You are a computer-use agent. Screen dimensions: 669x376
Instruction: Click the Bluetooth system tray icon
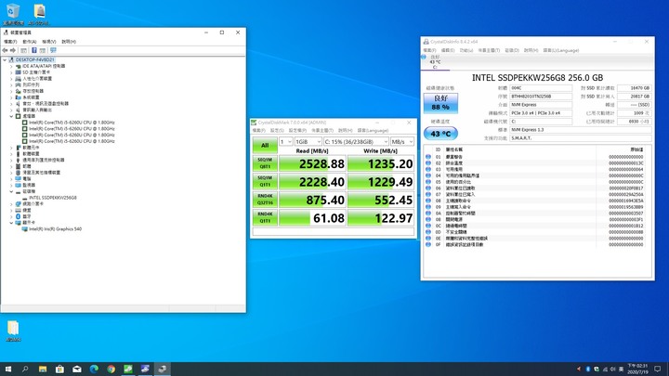[587, 369]
